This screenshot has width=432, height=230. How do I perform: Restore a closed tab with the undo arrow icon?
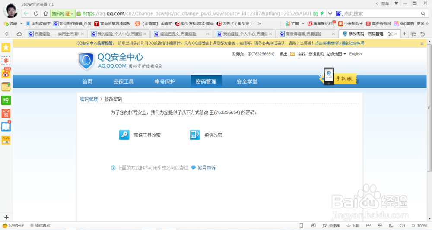422,34
